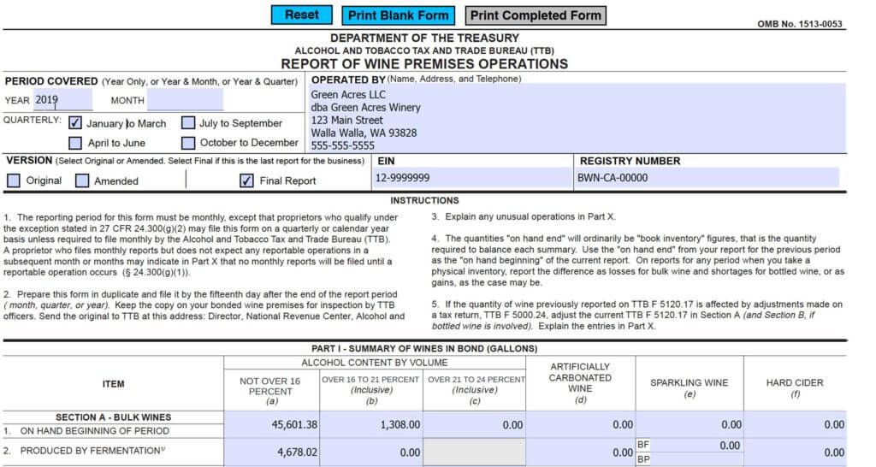Click the sparkling wine BF value field
The image size is (876, 467).
[x=697, y=446]
